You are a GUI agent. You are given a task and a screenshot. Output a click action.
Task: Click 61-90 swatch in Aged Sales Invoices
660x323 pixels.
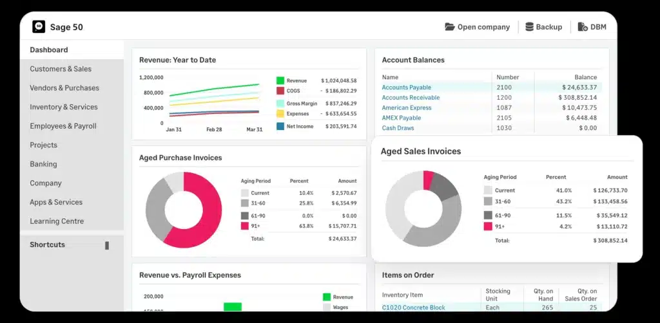pos(488,216)
